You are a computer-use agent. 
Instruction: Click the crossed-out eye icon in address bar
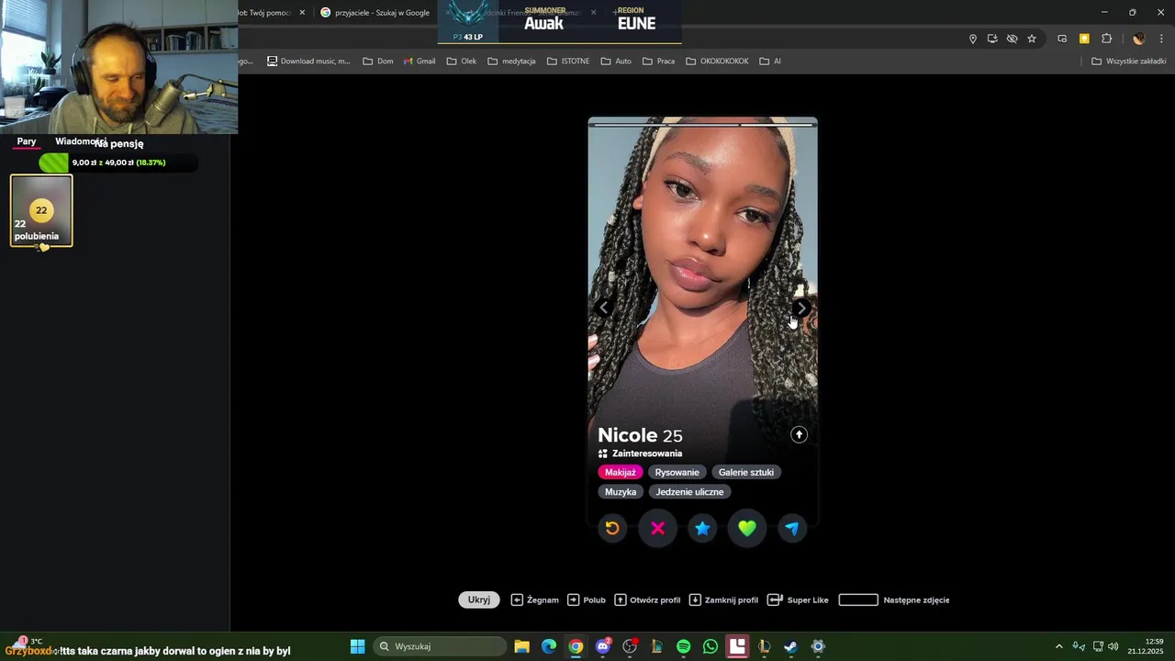(1012, 39)
